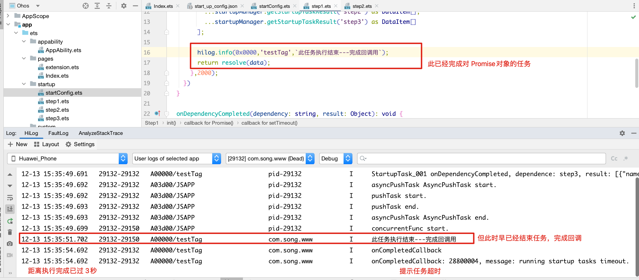
Task: Toggle code fold marker on line 18
Action: [x=166, y=73]
